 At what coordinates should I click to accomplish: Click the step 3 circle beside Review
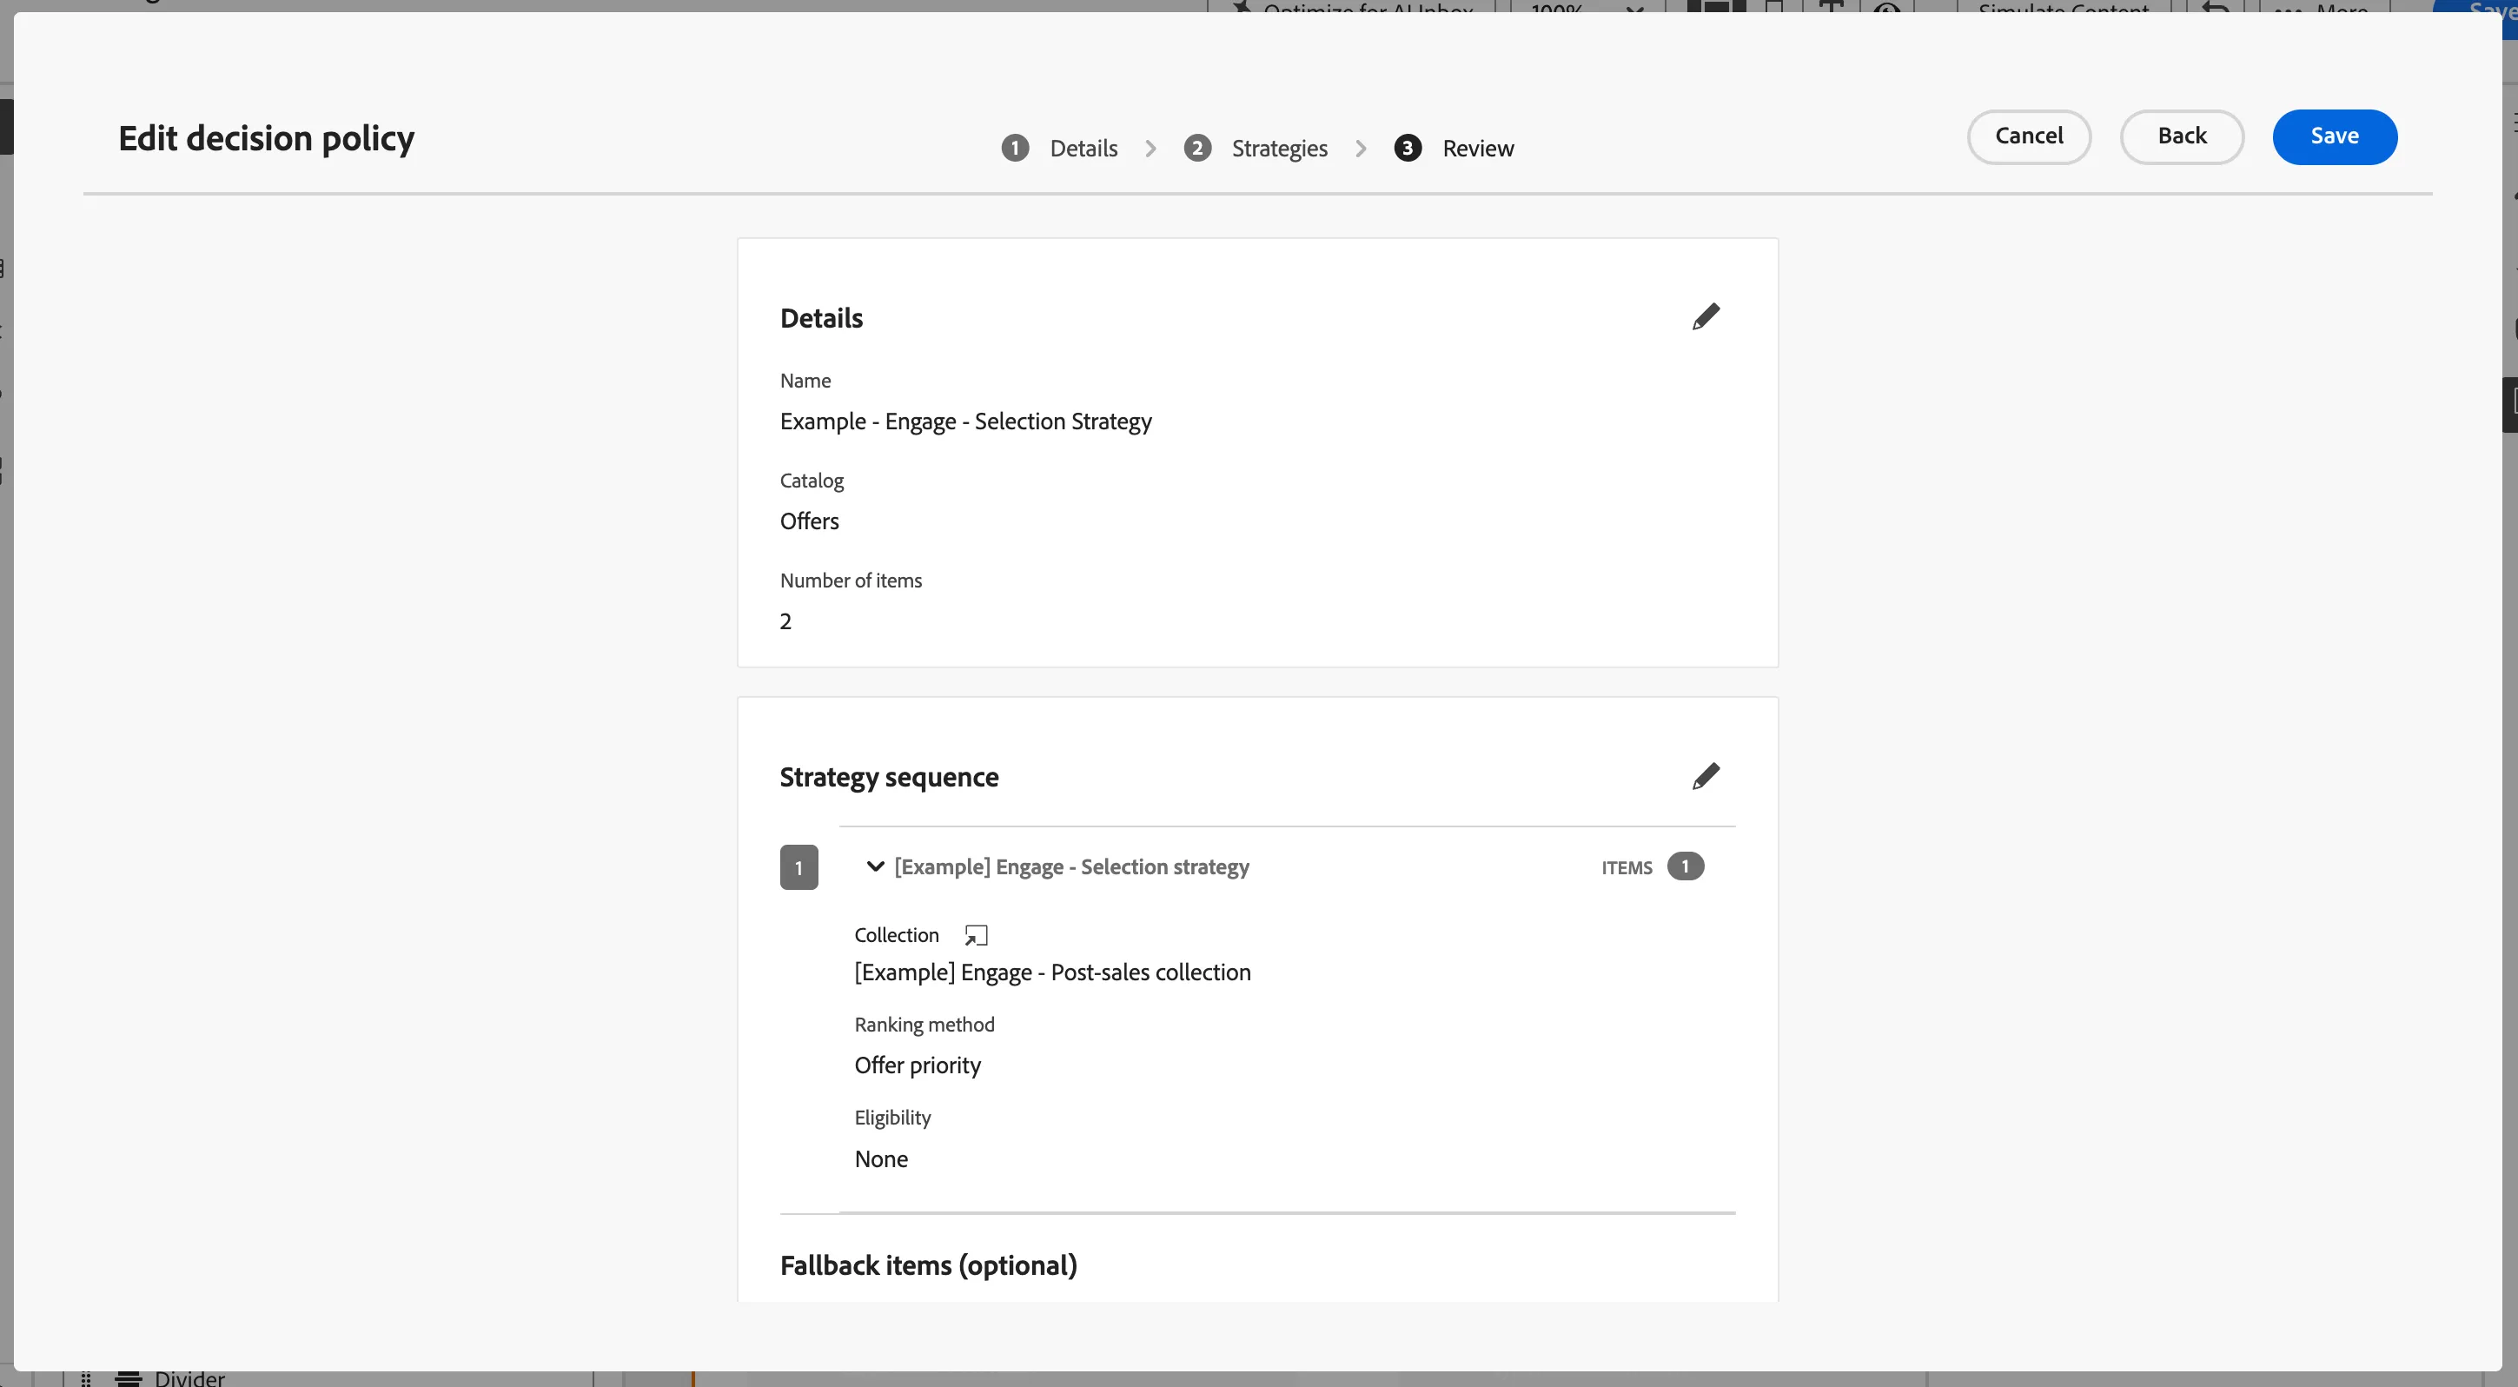pyautogui.click(x=1408, y=148)
